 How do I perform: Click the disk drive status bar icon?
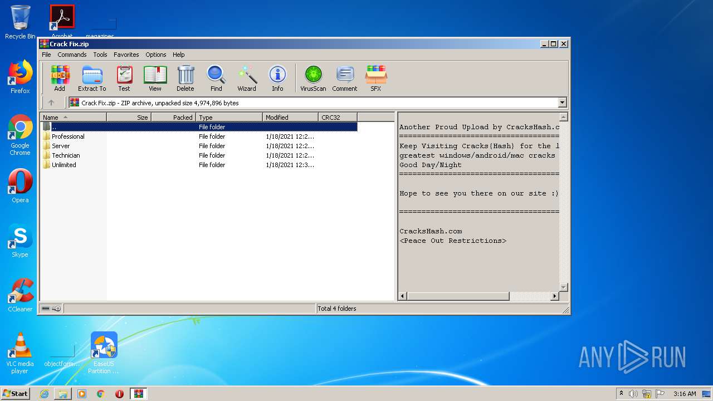click(46, 309)
